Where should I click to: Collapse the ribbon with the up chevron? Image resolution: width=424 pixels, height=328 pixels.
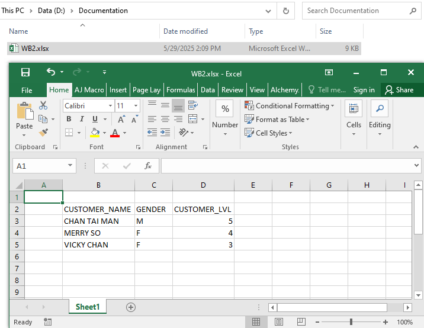[416, 147]
